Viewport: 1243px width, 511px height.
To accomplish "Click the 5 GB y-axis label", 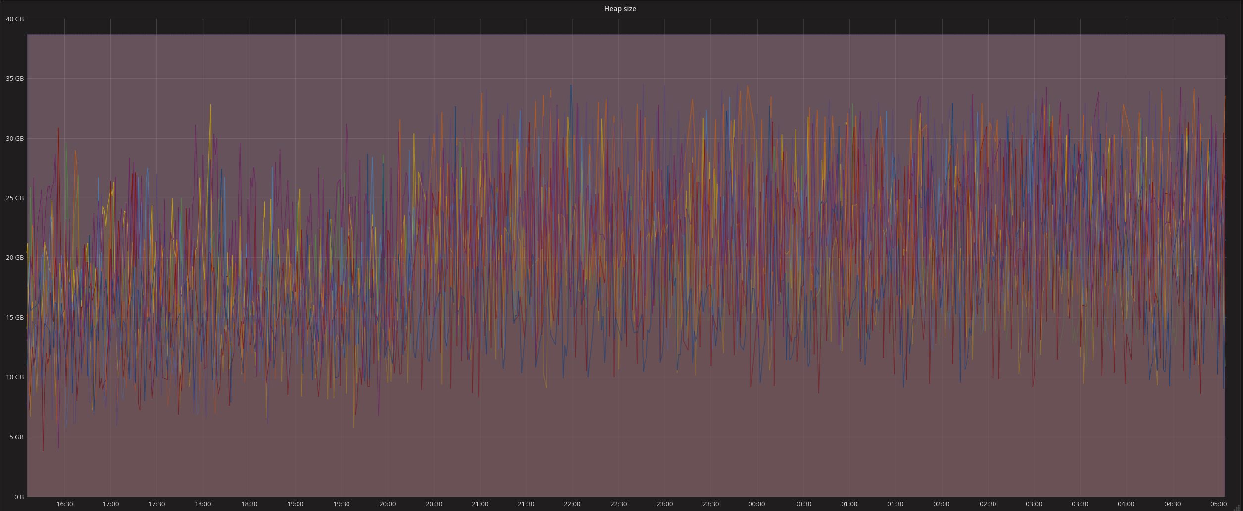I will pyautogui.click(x=16, y=437).
